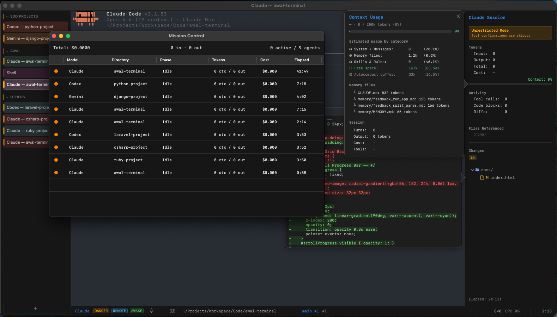Click the Claude label in status bar
This screenshot has height=317, width=557.
[x=82, y=311]
